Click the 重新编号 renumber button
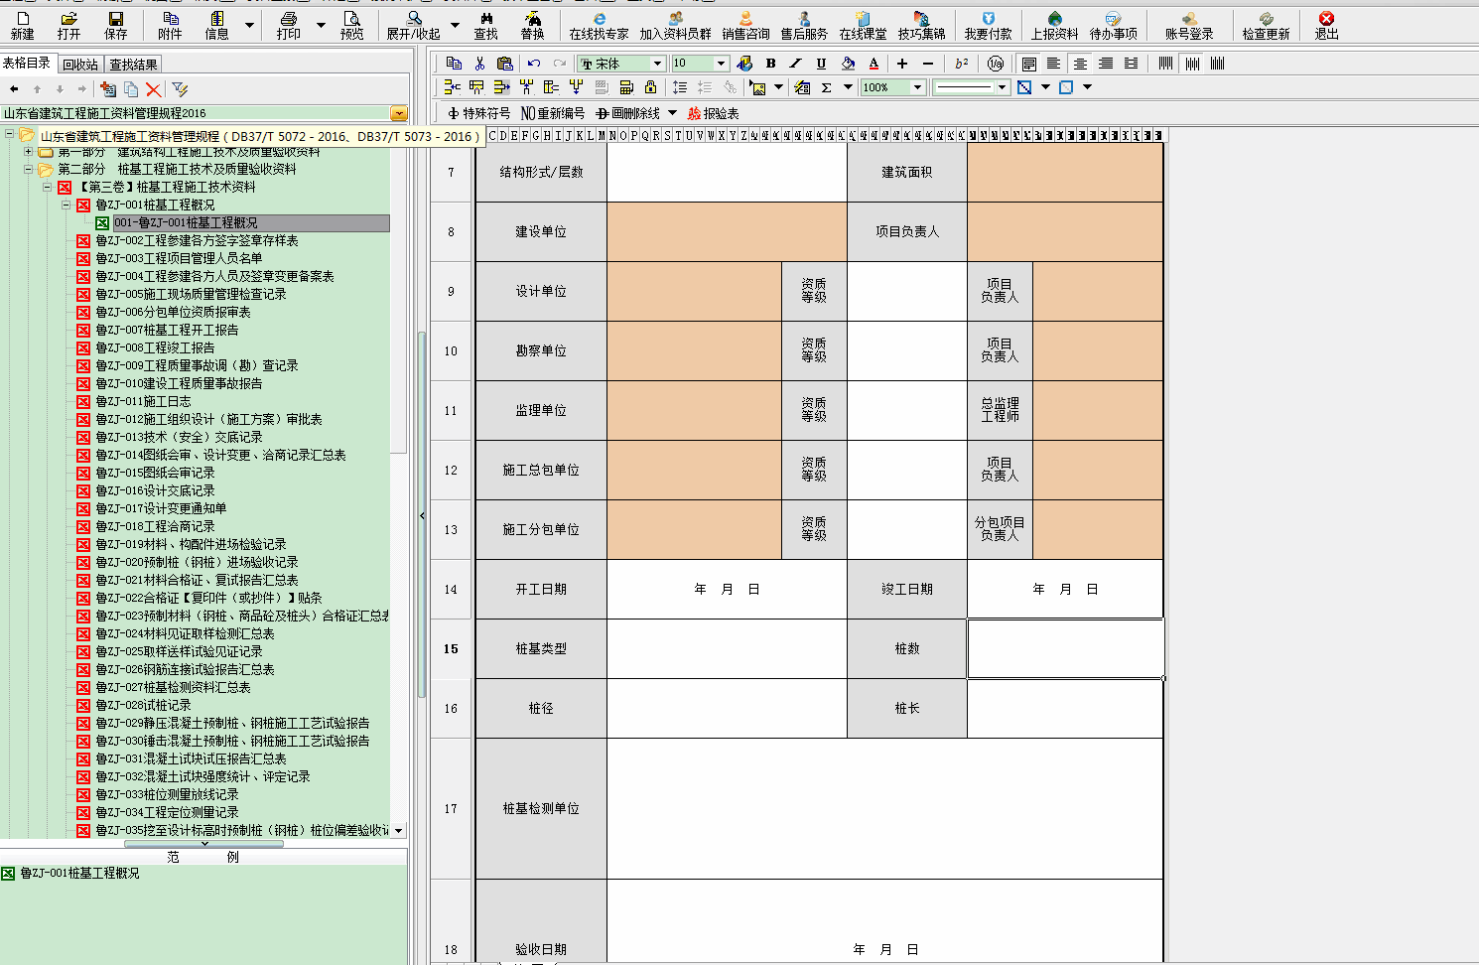 click(553, 113)
